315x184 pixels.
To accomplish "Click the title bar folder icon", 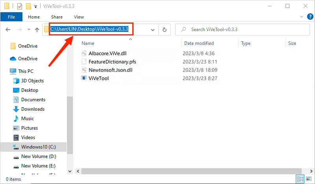I will 7,6.
